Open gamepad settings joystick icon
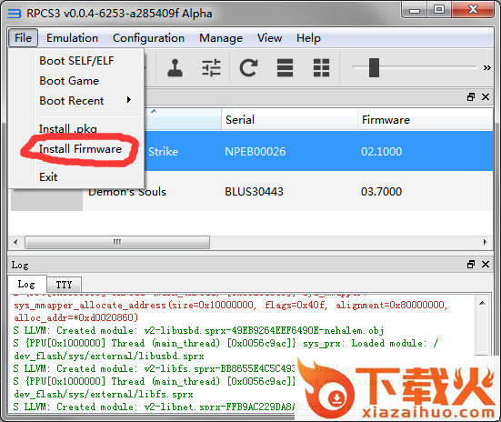Viewport: 501px width, 422px height. click(x=175, y=68)
